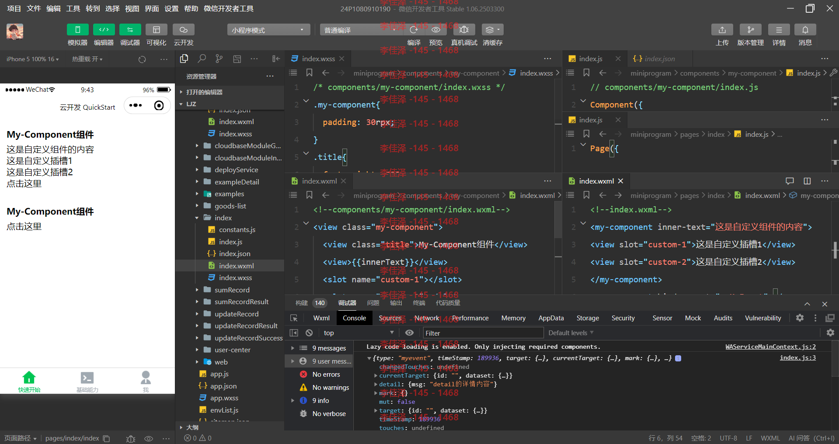Open the Tools menu
Screen dimensions: 839x444
coord(73,8)
